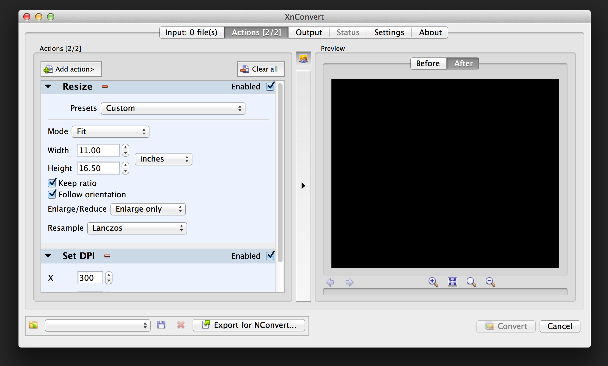Click the fit to window preview icon
608x366 pixels.
[452, 282]
